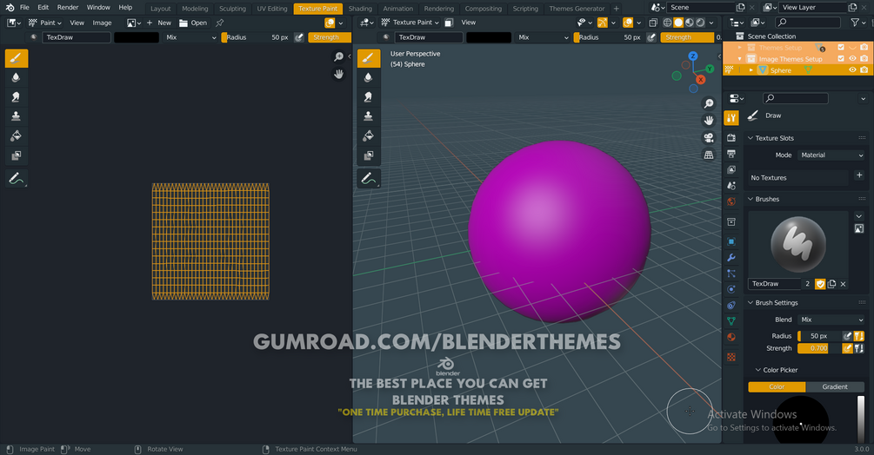Uncheck the Themes Setup collection checkbox
Viewport: 874px width, 455px height.
(841, 47)
